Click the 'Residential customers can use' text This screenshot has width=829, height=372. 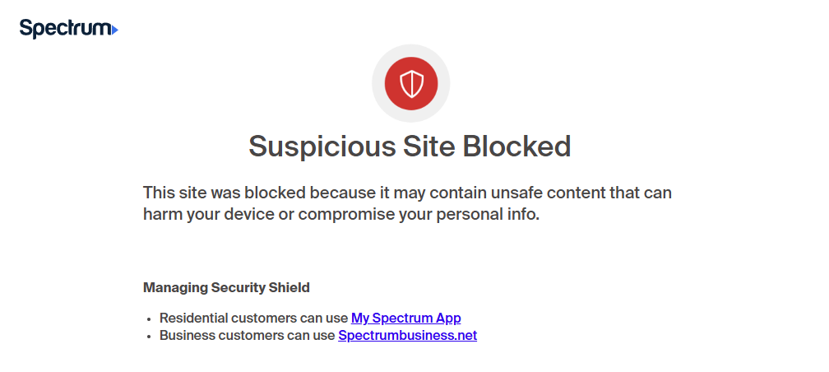pos(254,318)
